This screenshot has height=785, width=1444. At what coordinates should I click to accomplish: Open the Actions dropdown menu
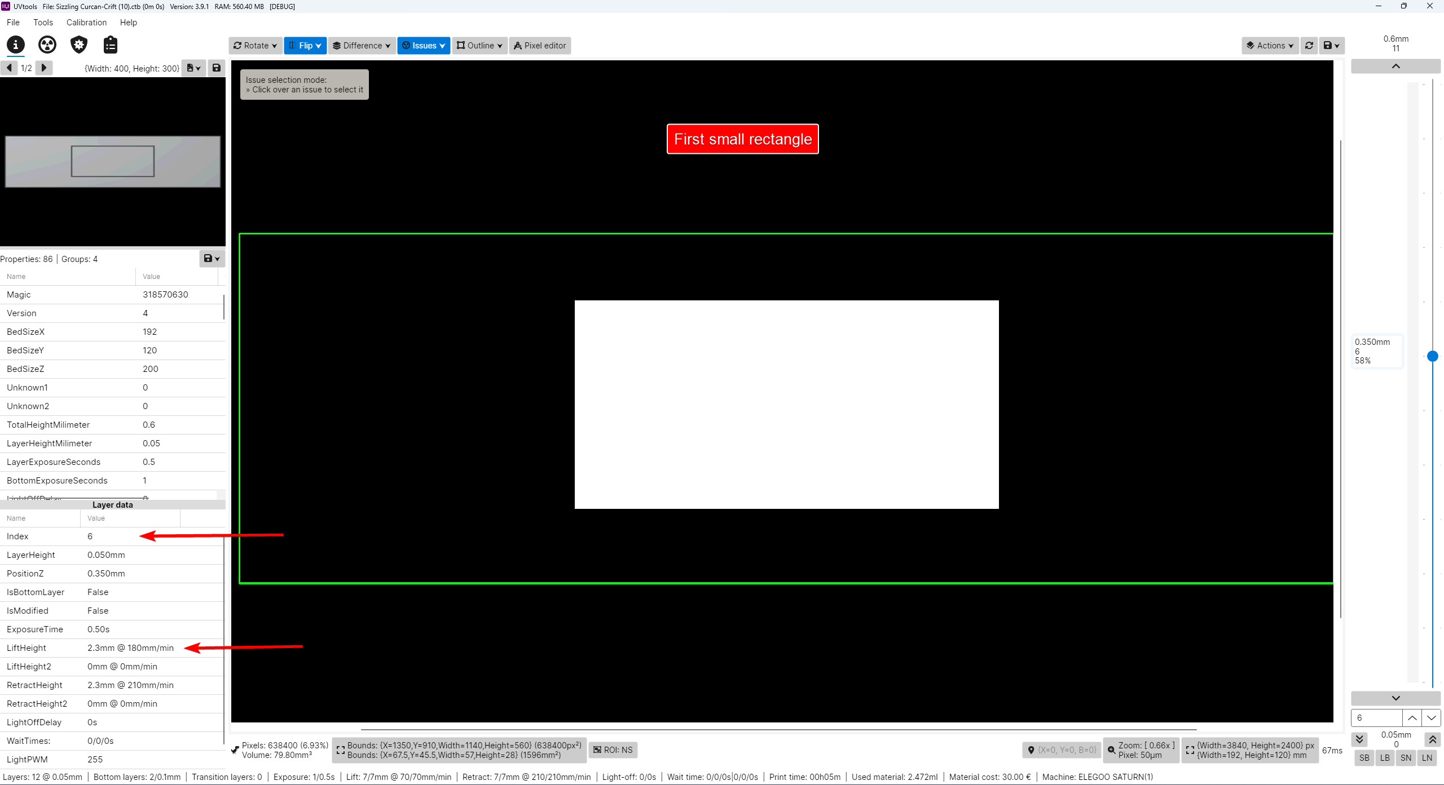pyautogui.click(x=1270, y=46)
